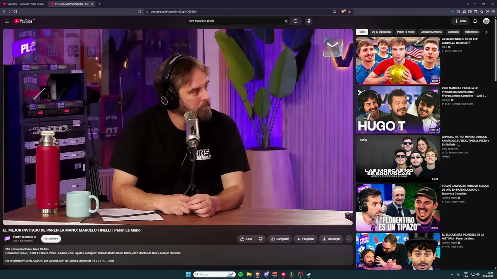The width and height of the screenshot is (497, 279).
Task: Open the Paren la mano channel name
Action: pyautogui.click(x=23, y=237)
